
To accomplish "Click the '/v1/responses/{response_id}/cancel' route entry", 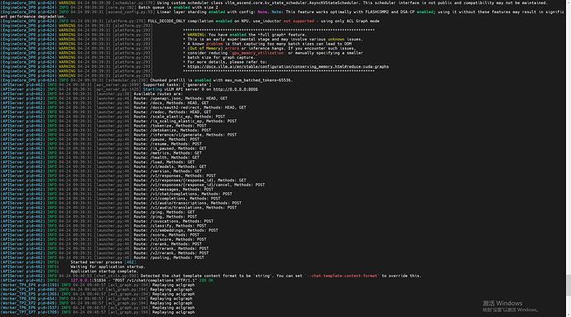I will pos(199,185).
